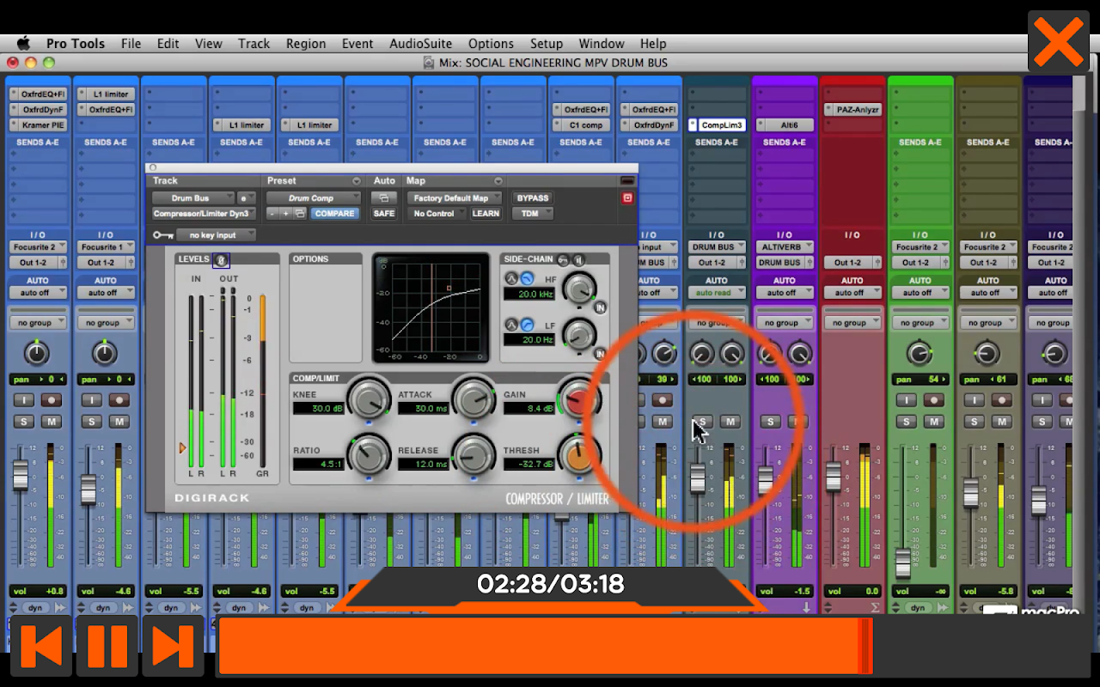1100x687 pixels.
Task: Open the Apple menu
Action: click(x=23, y=43)
